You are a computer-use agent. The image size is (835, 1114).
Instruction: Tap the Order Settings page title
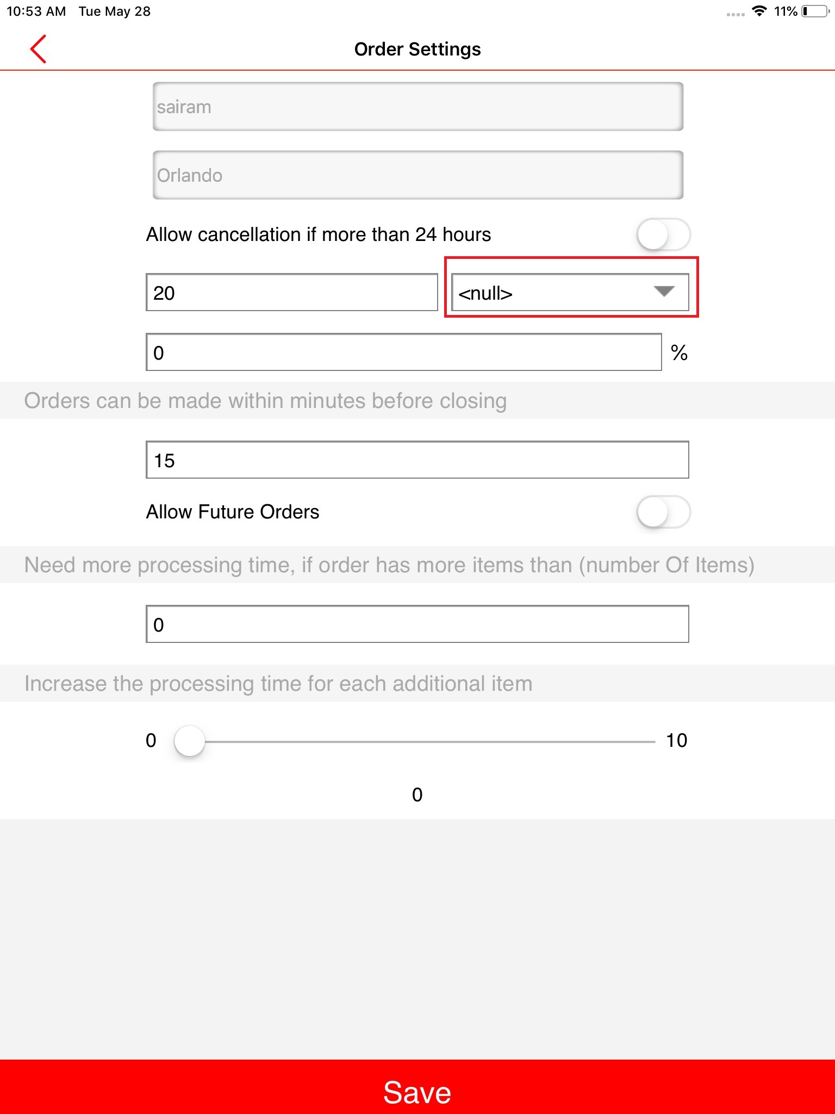tap(417, 49)
